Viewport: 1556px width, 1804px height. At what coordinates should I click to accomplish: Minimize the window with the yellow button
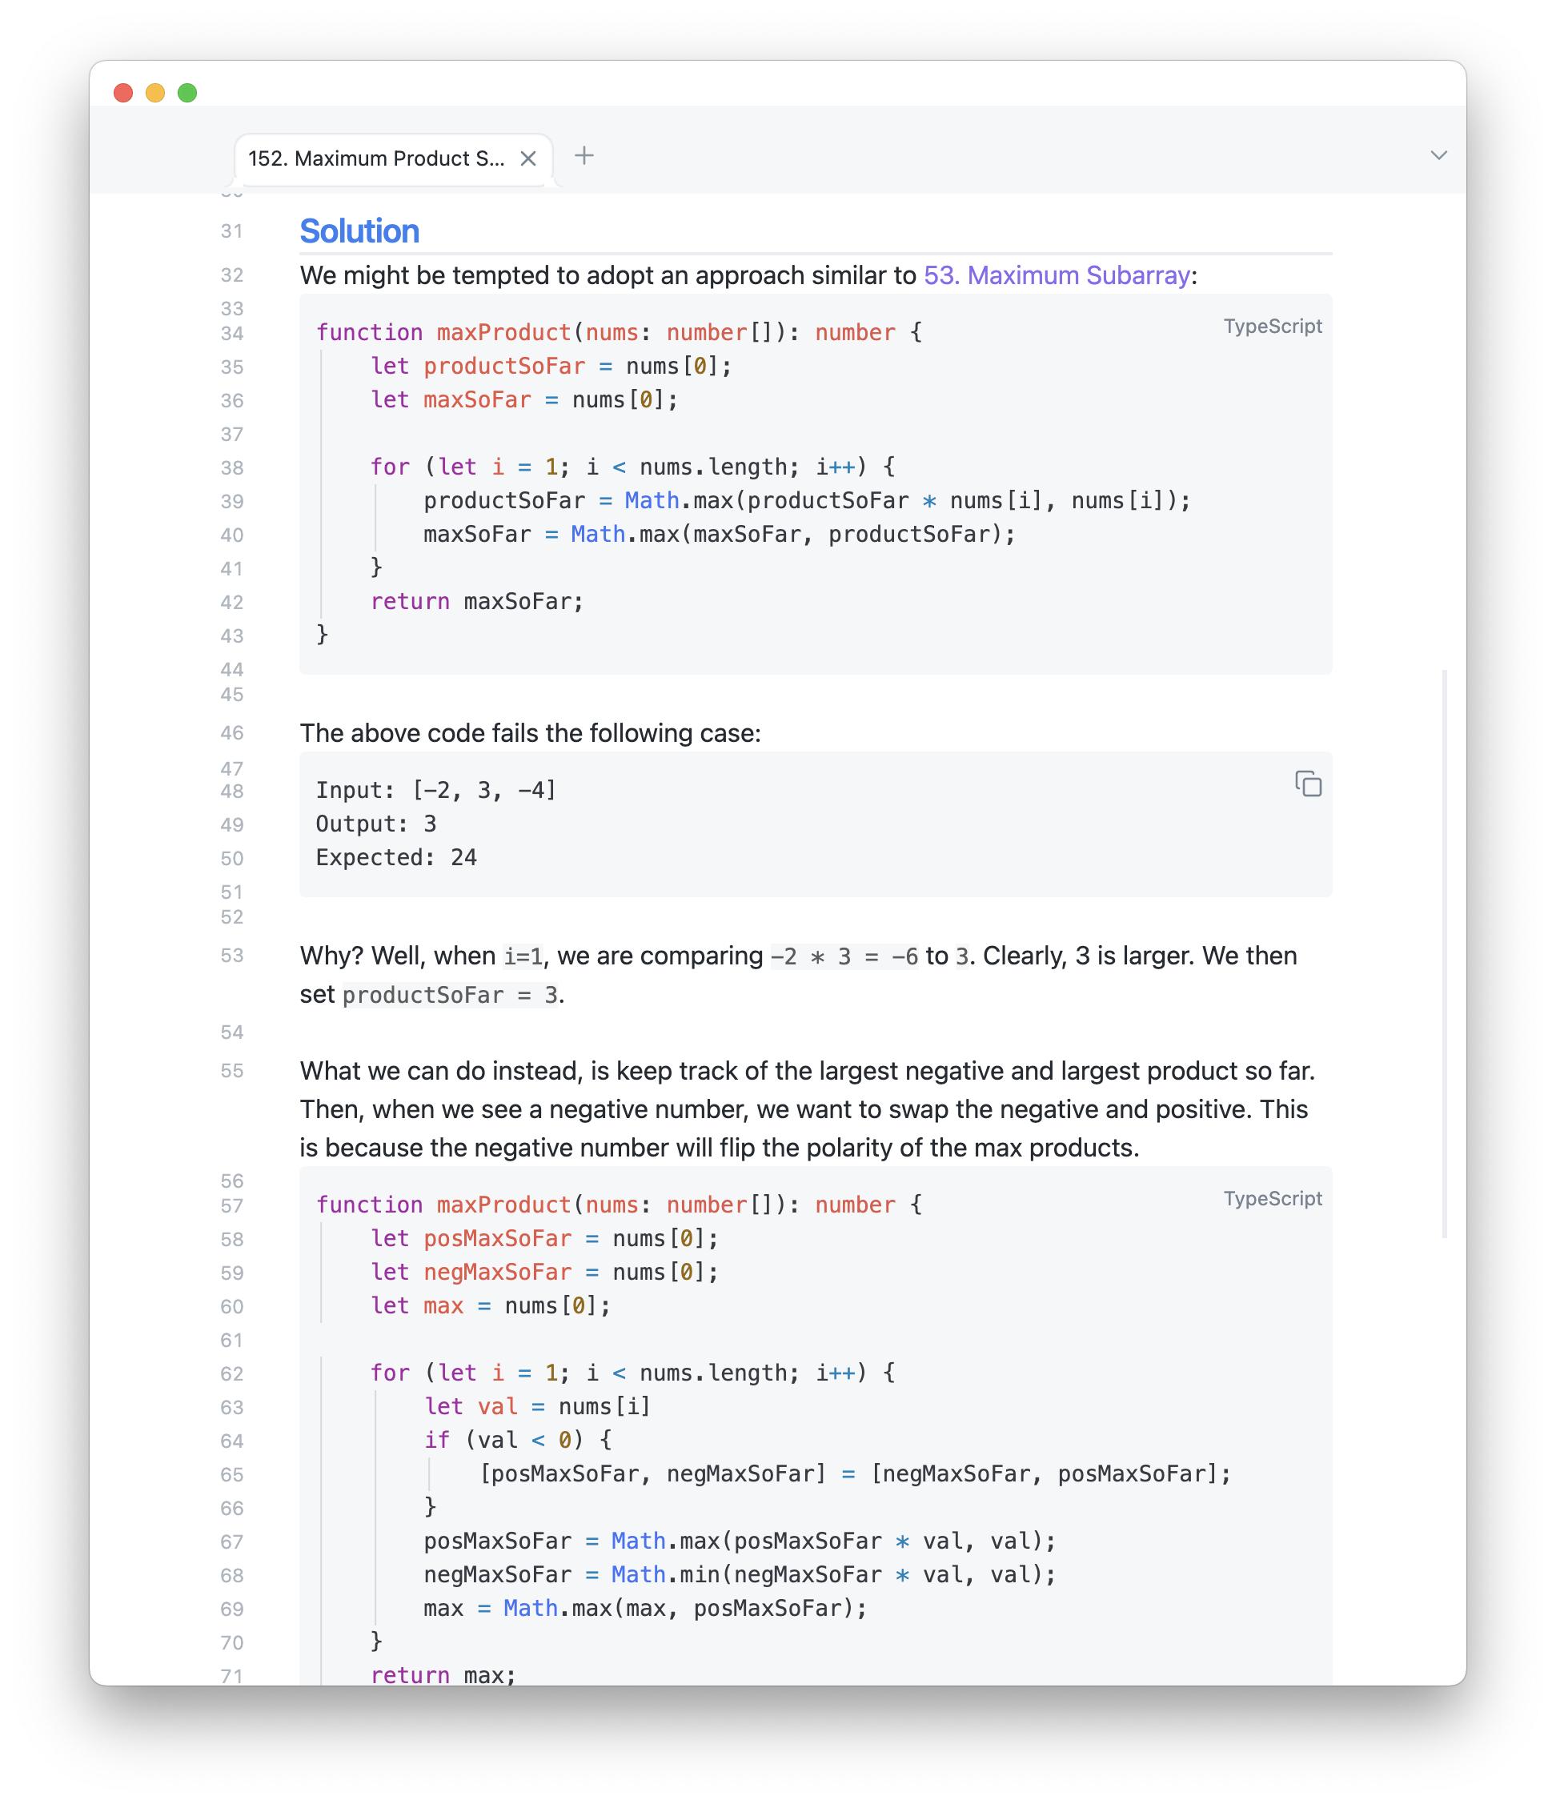coord(155,93)
